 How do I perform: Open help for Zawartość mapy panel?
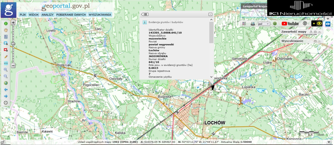311,32
